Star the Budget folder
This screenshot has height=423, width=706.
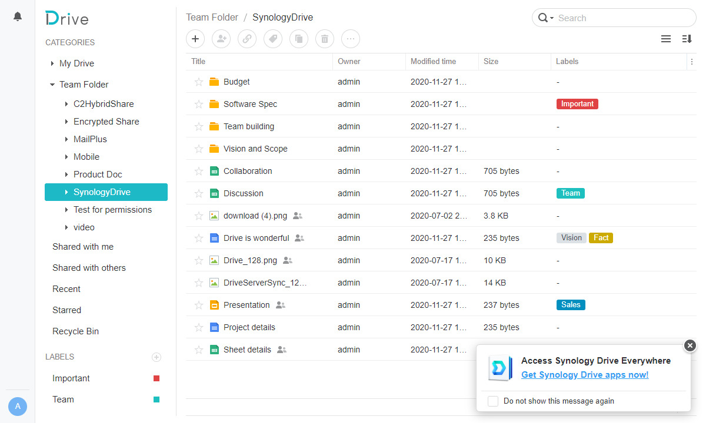(199, 82)
